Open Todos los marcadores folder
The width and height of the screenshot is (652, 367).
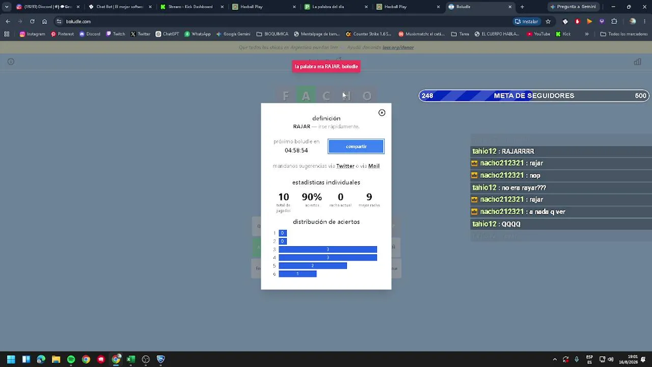pos(624,34)
